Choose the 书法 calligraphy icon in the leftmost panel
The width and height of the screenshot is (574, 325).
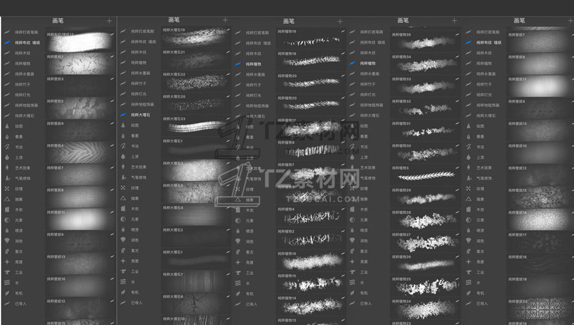[x=7, y=147]
